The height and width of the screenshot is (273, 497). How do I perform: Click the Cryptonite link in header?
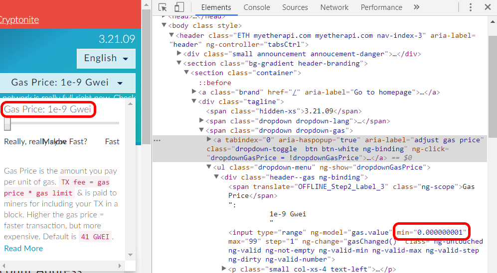(x=19, y=20)
